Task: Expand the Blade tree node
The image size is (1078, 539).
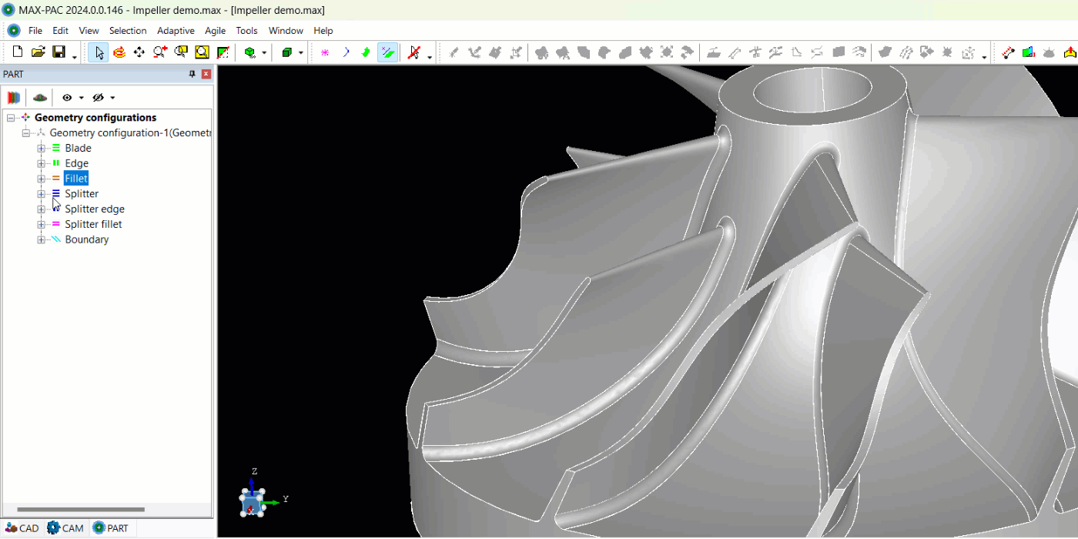Action: pos(42,148)
